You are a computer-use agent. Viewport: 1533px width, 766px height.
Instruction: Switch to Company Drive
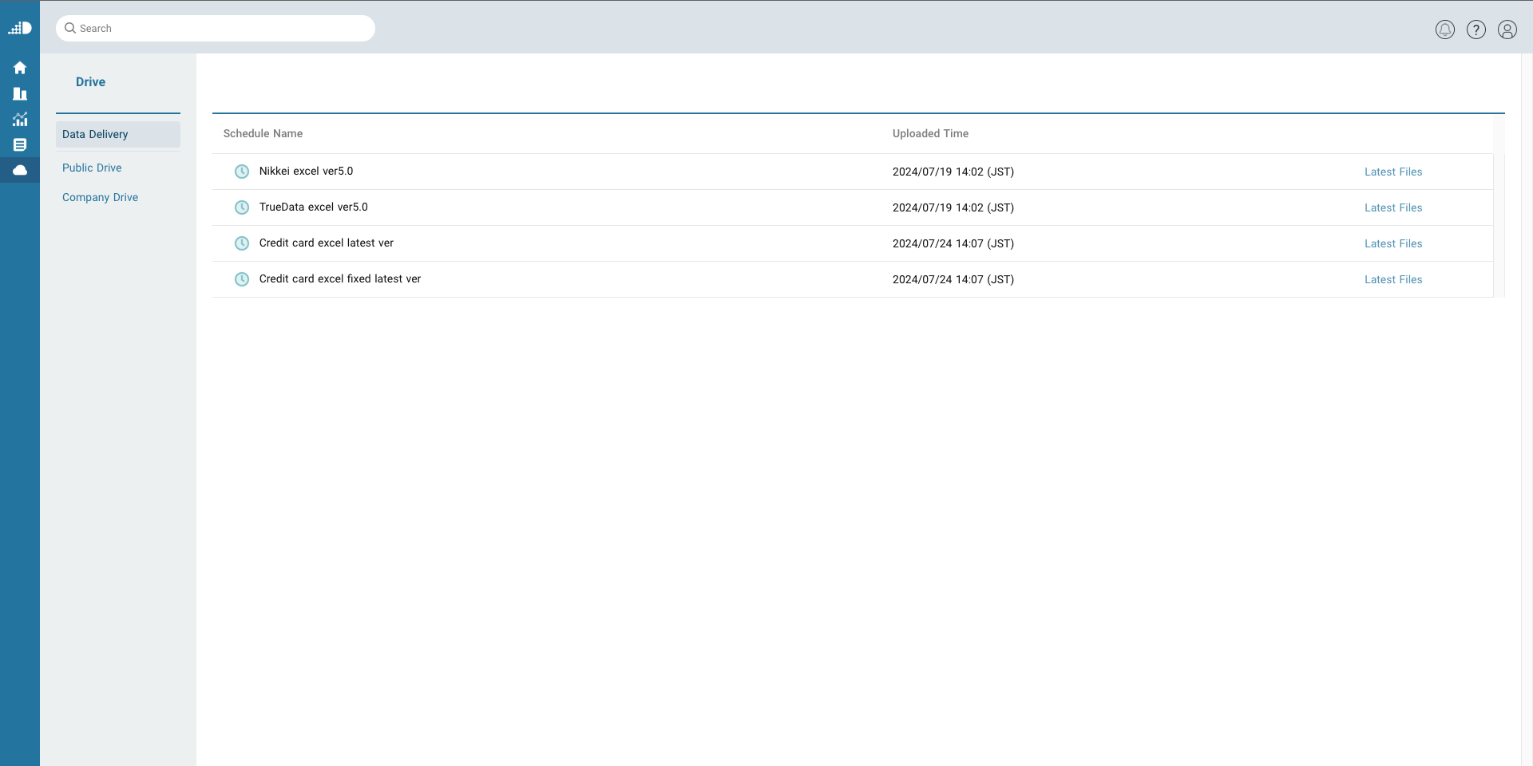tap(100, 197)
